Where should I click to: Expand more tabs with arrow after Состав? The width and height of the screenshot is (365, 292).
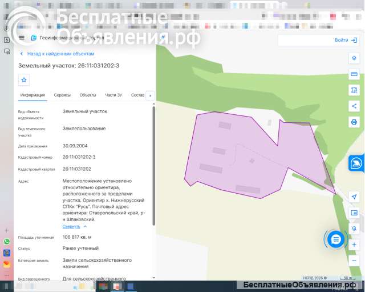(x=150, y=95)
